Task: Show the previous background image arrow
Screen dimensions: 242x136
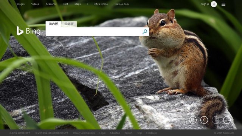Action: (204, 120)
